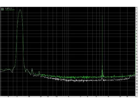Viewport: 138px width, 104px height.
Task: Click the bottommost dB label on the right scale
Action: (137, 93)
